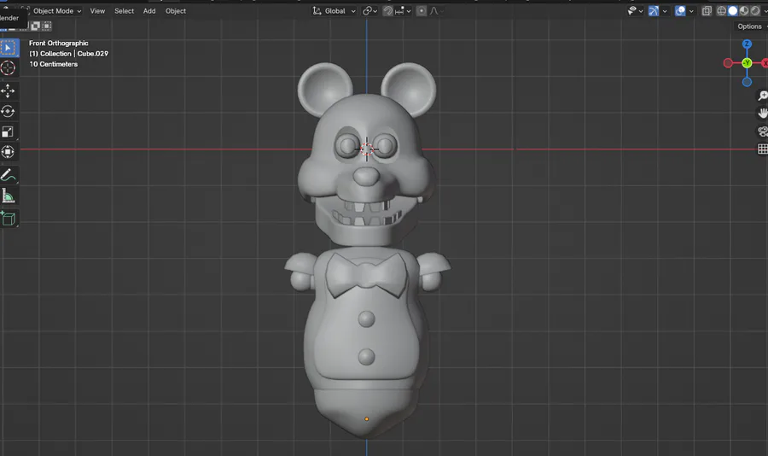Switch to wireframe viewport shading

coord(721,11)
